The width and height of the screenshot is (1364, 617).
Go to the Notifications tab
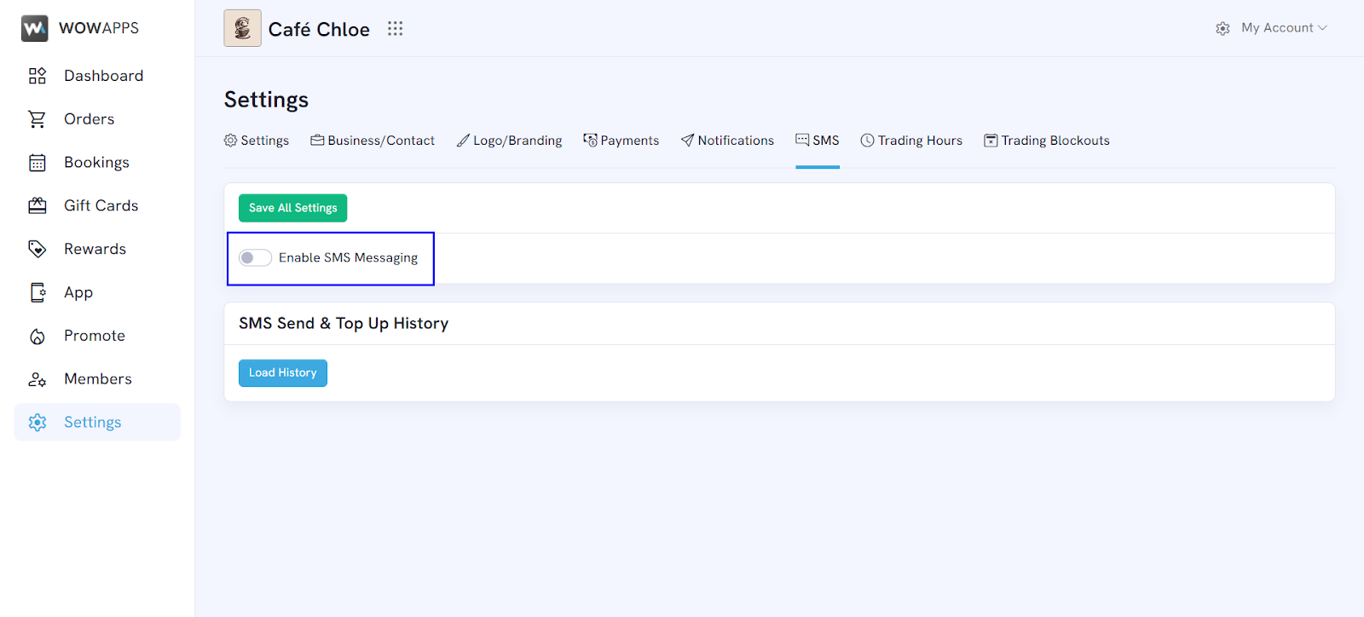[x=727, y=141]
